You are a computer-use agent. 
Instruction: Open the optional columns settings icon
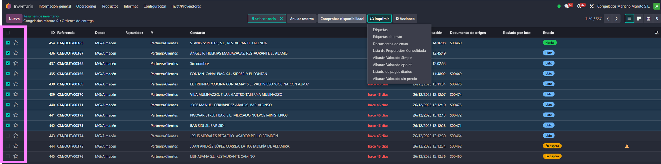(x=656, y=33)
